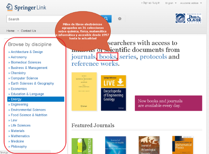Browse Computer Science discipline

tap(24, 78)
